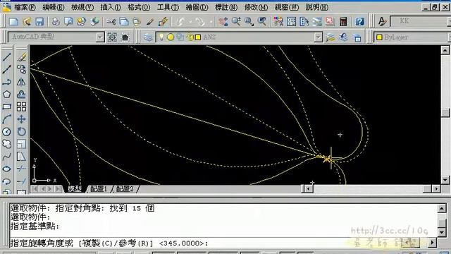Click the Plot Preview icon
The image size is (451, 254).
click(x=68, y=21)
